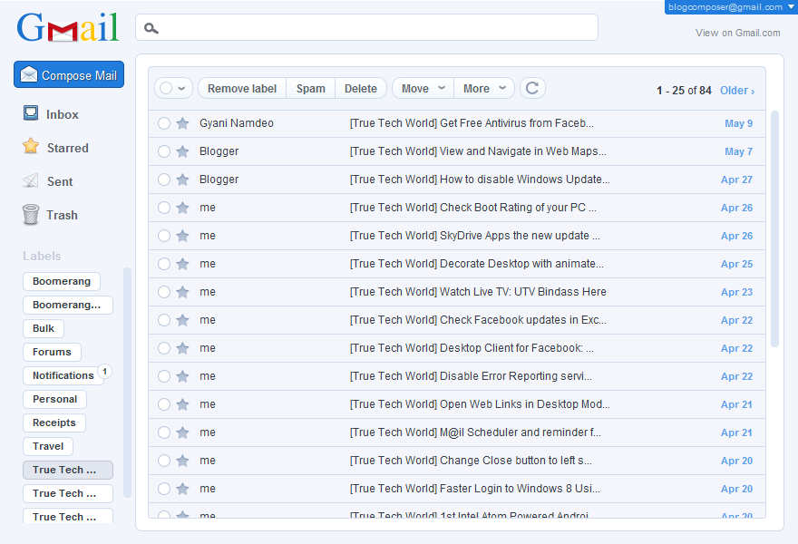Select the M@il Scheduler email checkbox
Screen dimensions: 798x544
(164, 432)
